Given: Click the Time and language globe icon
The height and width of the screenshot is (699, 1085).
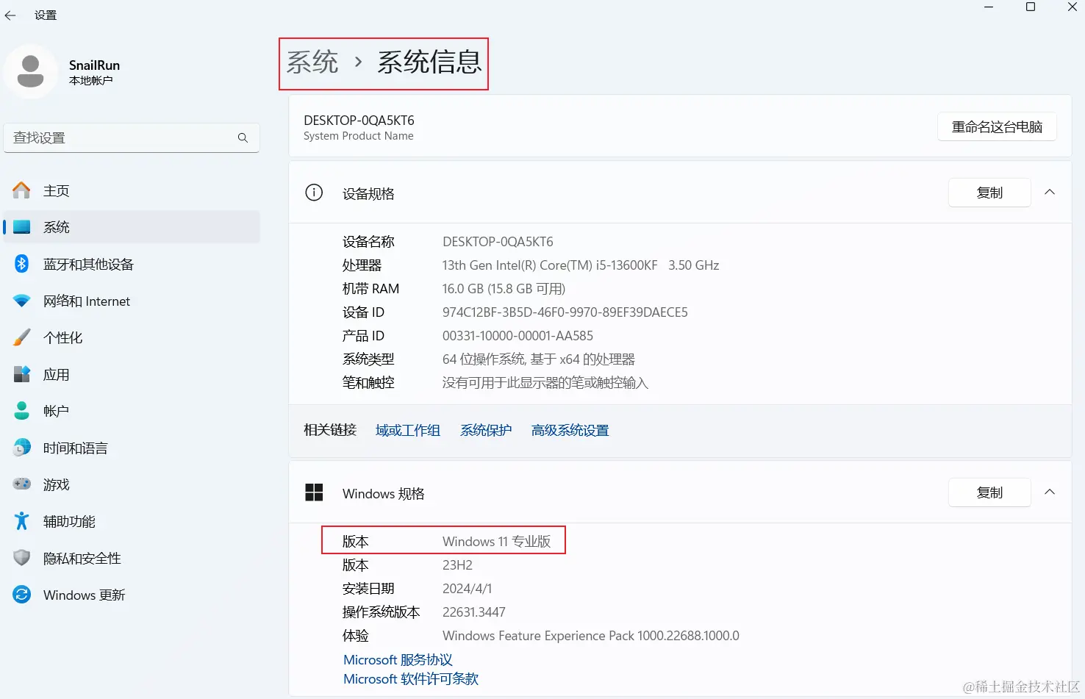Looking at the screenshot, I should [22, 448].
